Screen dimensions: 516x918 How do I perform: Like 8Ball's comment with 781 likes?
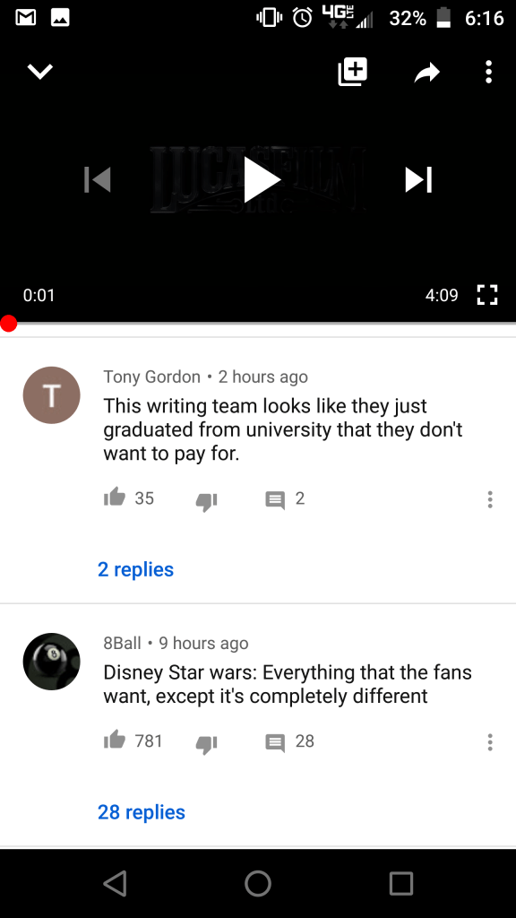point(115,740)
